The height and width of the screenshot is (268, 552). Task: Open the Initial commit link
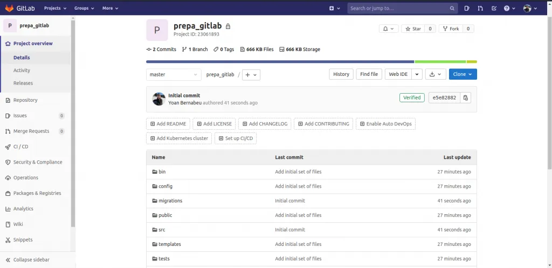184,95
